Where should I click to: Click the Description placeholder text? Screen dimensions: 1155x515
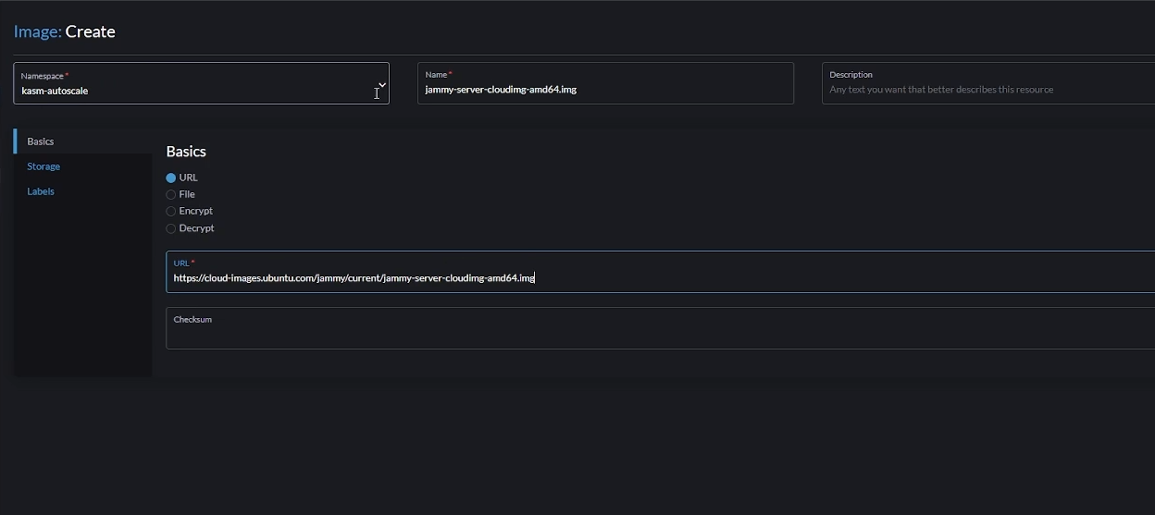point(940,90)
